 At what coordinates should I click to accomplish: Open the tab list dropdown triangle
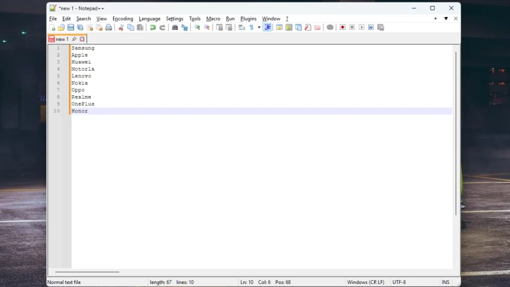(446, 18)
